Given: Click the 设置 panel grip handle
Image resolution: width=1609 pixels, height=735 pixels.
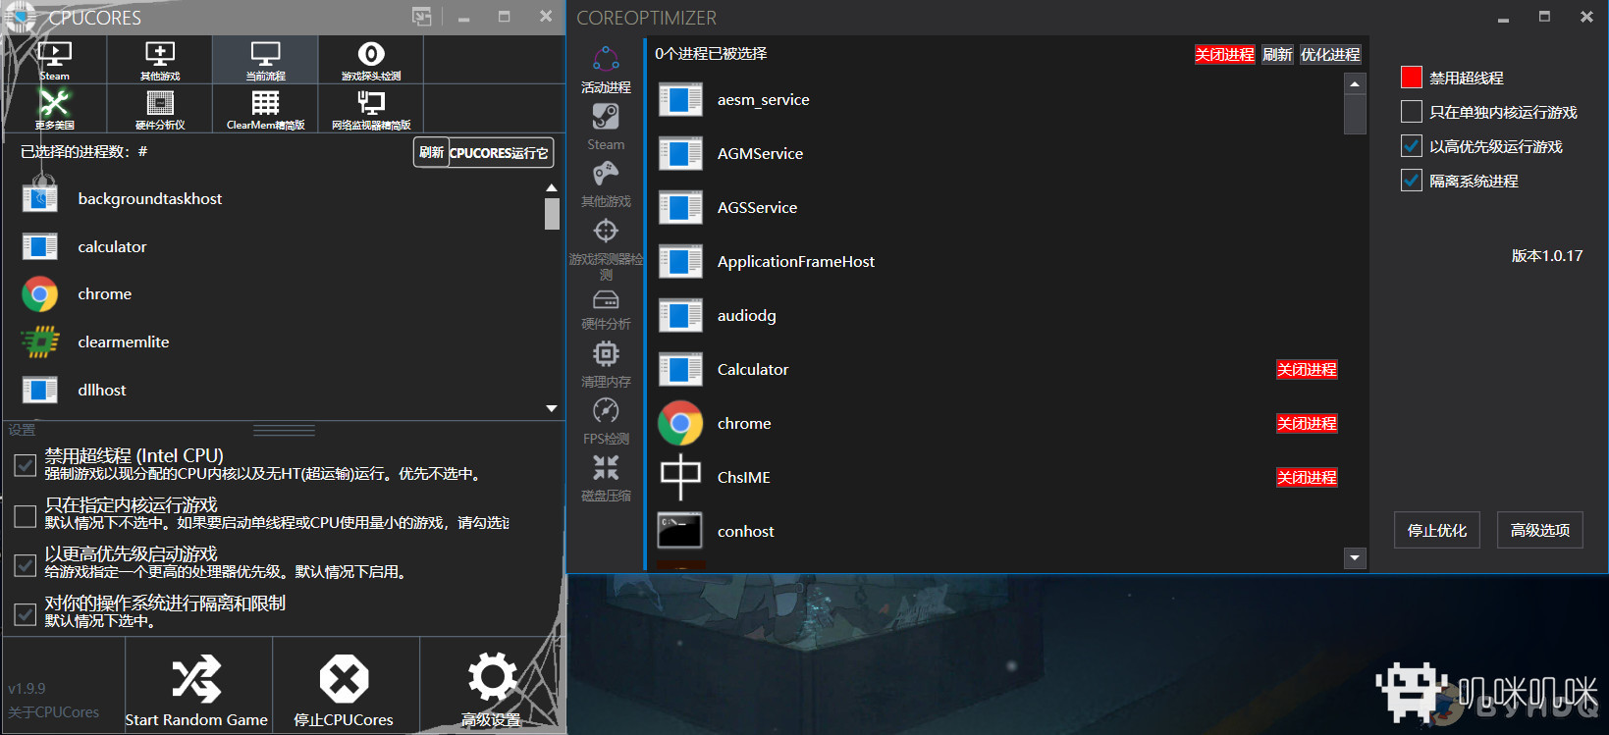Looking at the screenshot, I should coord(284,430).
